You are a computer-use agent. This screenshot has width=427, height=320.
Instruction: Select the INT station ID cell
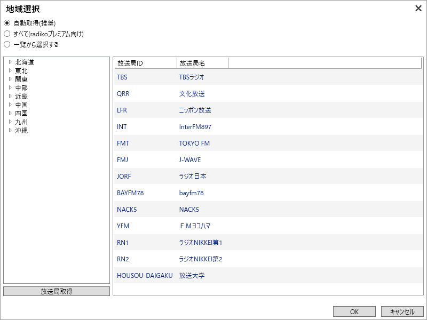(122, 127)
